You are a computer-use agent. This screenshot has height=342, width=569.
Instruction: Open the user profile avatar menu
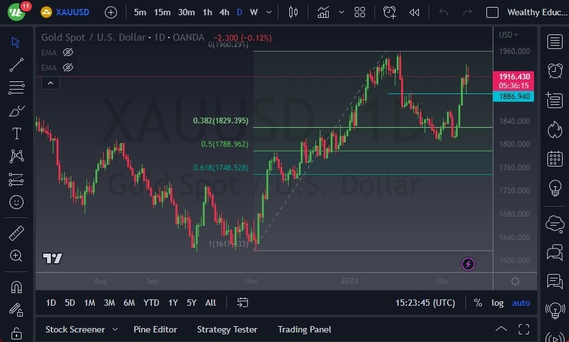click(x=17, y=12)
